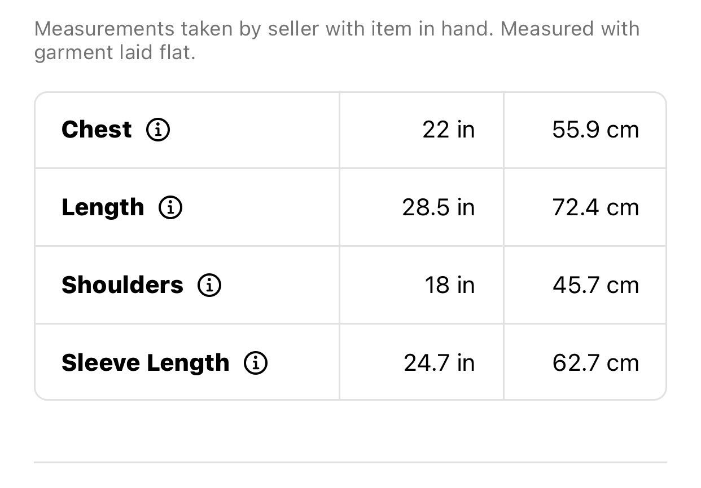Open the Sleeve Length info icon
701x488 pixels.
point(256,363)
